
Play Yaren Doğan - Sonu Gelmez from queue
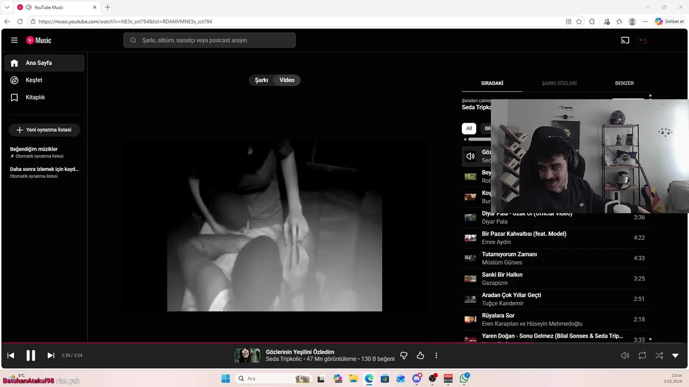(x=554, y=338)
